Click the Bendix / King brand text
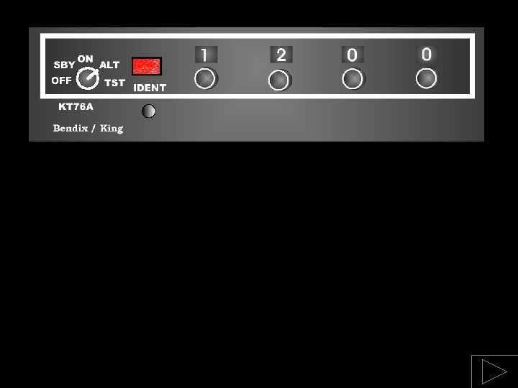This screenshot has height=388, width=518. [88, 128]
